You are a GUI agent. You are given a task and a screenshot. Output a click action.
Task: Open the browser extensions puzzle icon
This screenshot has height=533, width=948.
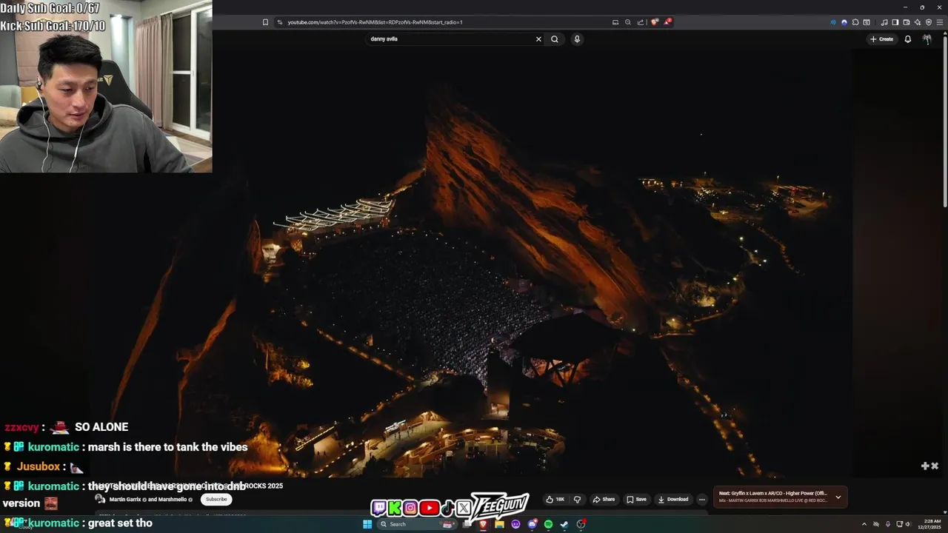click(x=855, y=22)
